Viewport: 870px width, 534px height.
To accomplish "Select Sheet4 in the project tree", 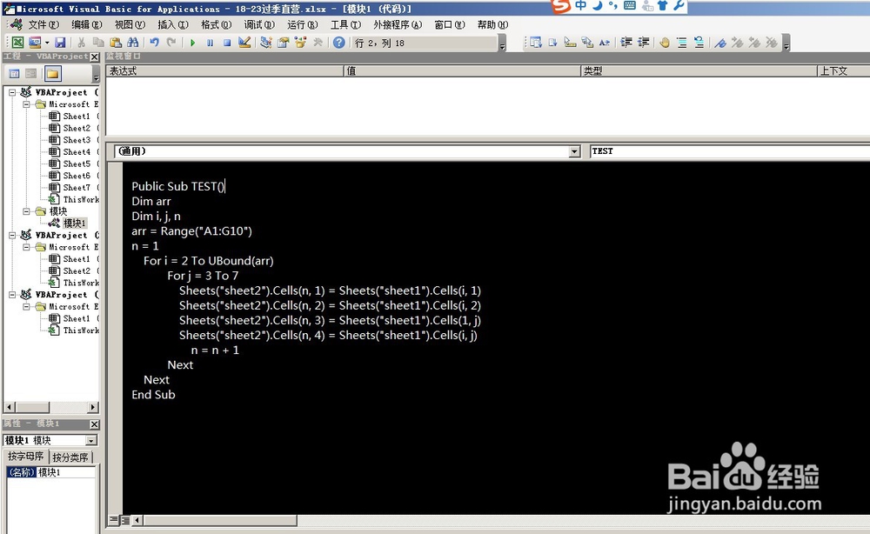I will click(x=76, y=152).
